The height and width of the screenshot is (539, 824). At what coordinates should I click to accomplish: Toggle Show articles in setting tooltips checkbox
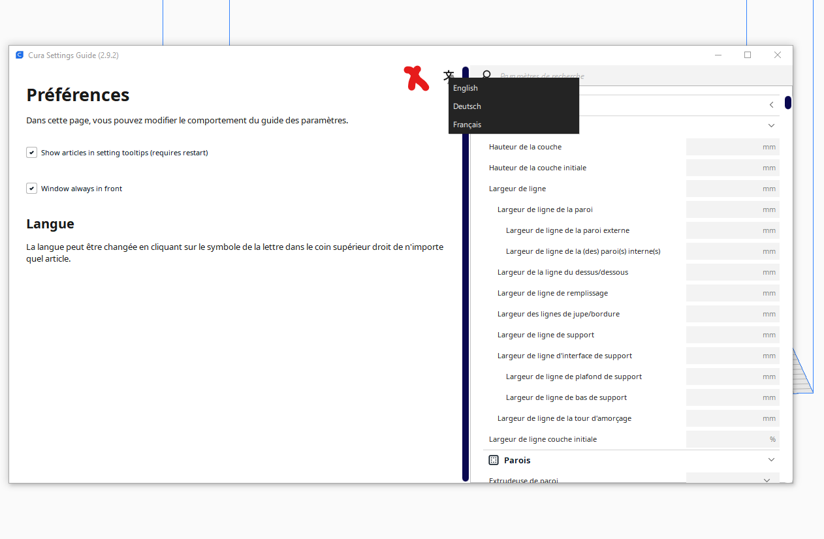(x=31, y=152)
